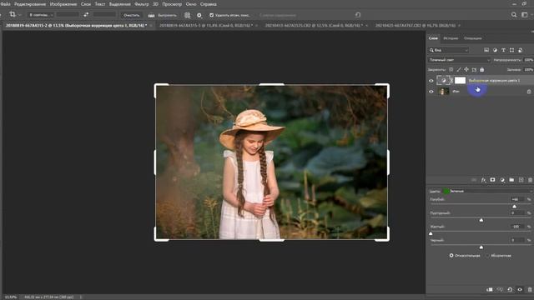The width and height of the screenshot is (534, 300).
Task: Open search via magnifier icon
Action: 514,15
